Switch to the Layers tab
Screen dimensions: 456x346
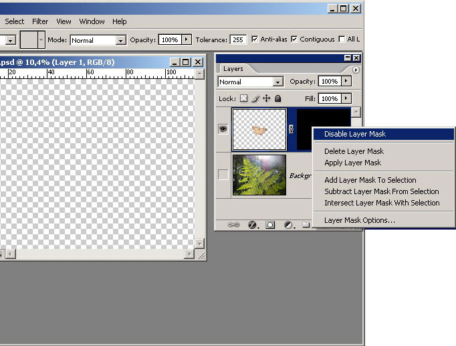(x=233, y=69)
